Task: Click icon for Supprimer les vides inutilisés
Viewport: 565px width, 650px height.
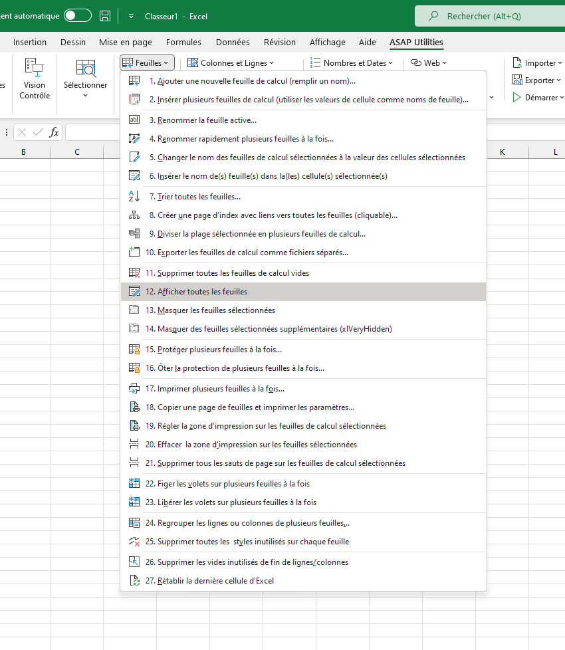Action: point(134,562)
